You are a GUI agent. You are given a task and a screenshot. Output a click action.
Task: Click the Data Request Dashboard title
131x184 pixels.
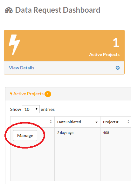pos(58,10)
